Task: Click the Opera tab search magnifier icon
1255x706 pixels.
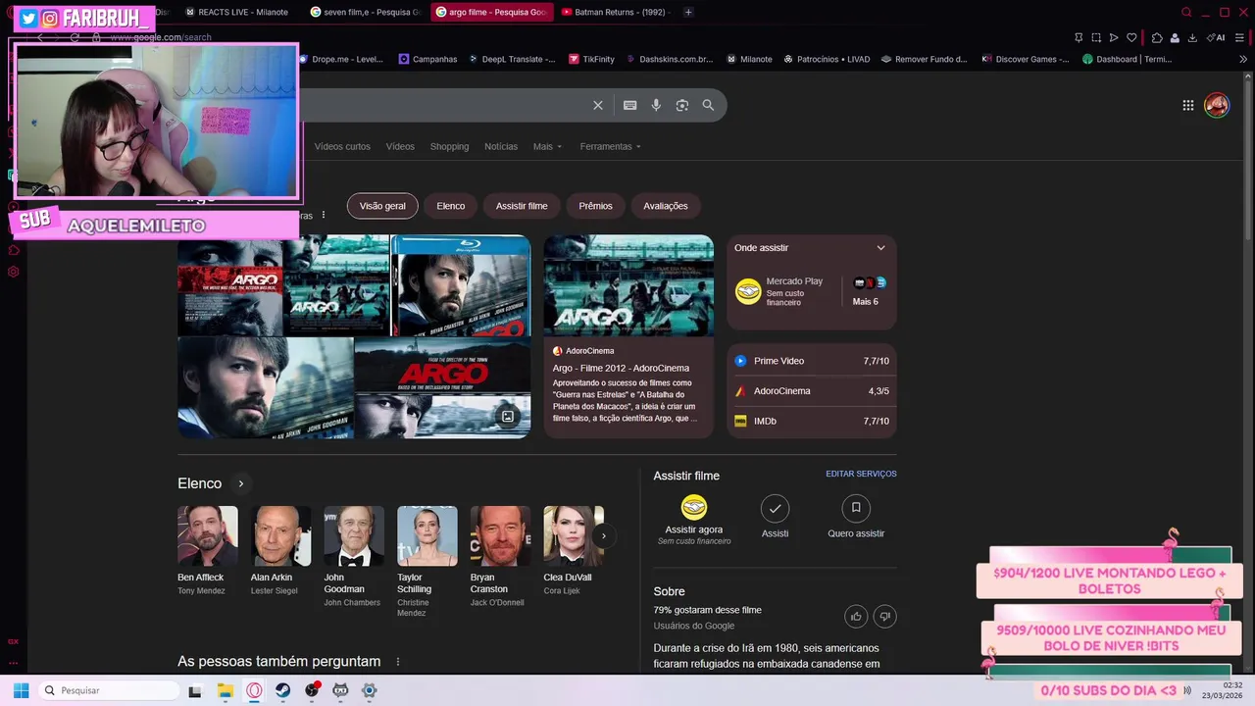Action: click(x=1186, y=12)
